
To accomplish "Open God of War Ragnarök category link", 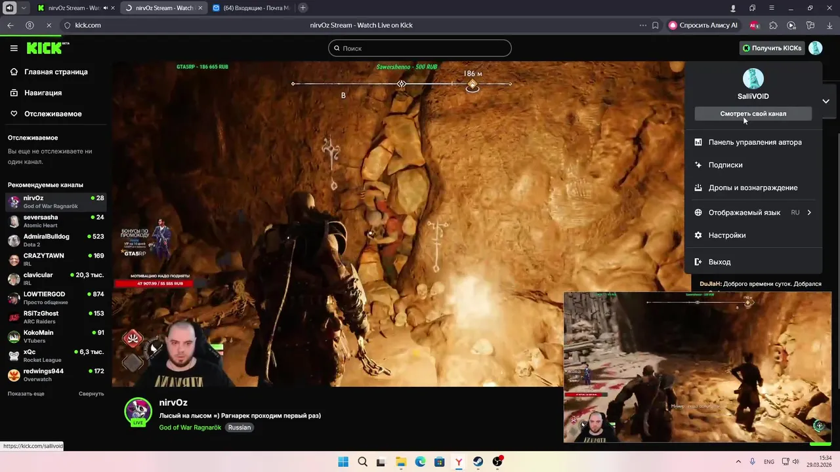I will point(190,427).
